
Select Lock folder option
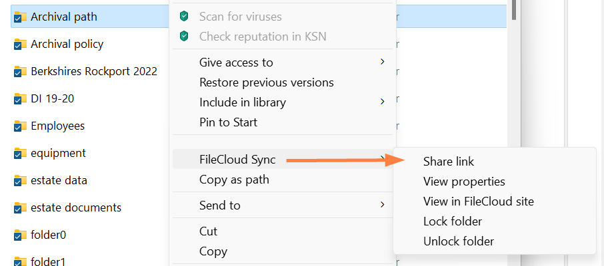[452, 221]
